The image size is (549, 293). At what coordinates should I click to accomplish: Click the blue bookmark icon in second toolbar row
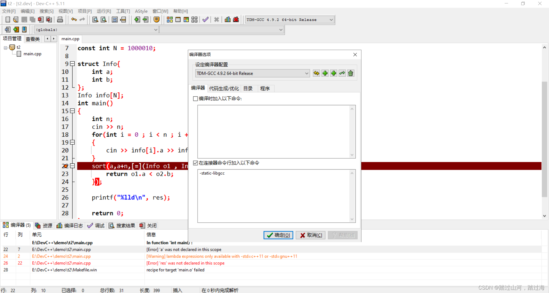coord(24,29)
